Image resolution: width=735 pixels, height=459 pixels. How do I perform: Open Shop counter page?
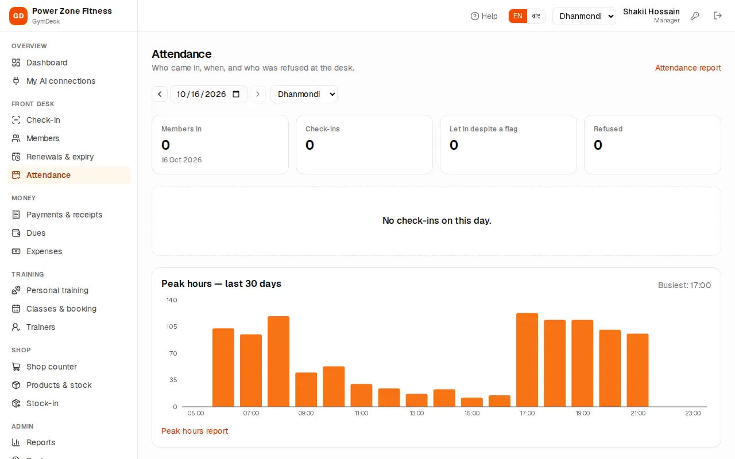point(69,367)
